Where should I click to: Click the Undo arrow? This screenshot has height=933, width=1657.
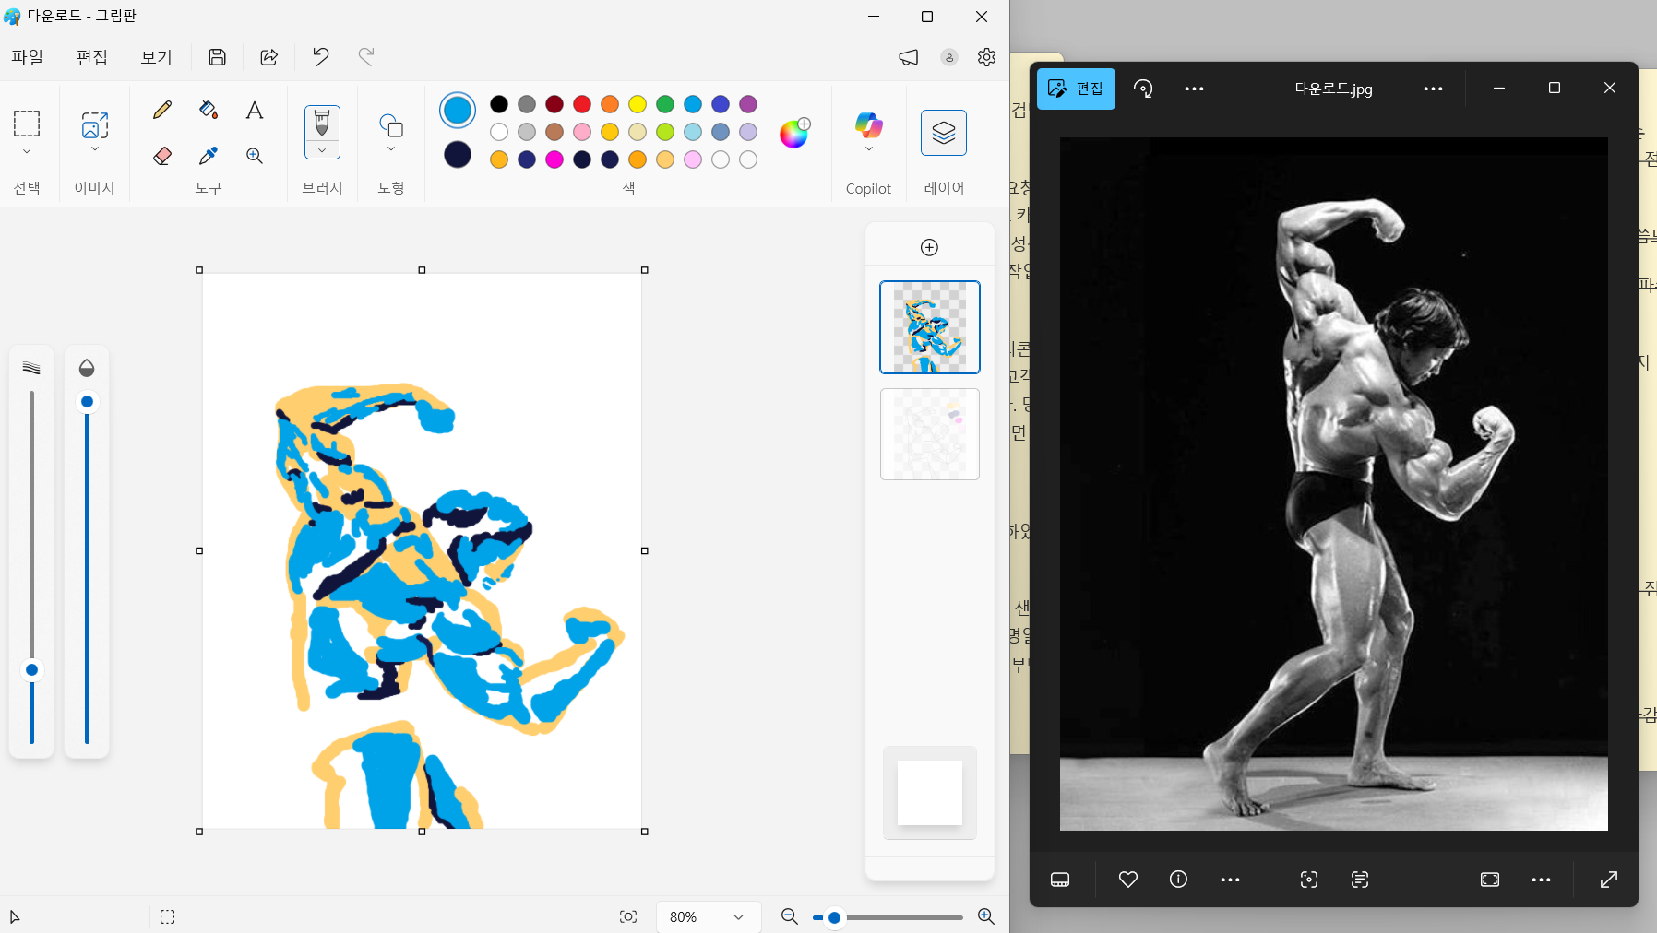click(x=320, y=57)
